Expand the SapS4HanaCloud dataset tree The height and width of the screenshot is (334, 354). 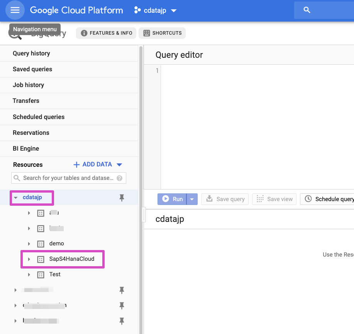click(x=29, y=259)
